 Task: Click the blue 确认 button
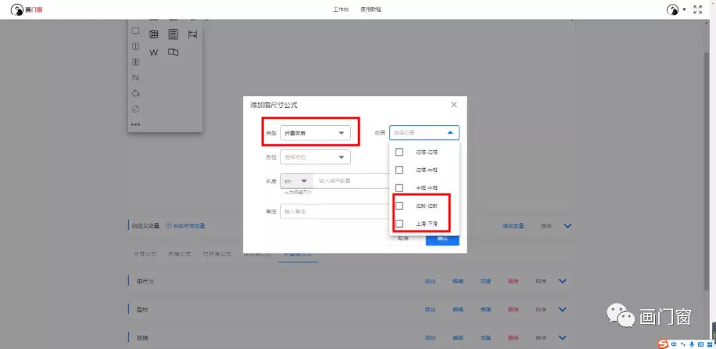442,238
